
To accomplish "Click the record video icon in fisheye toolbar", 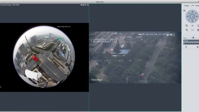I will coord(81,5).
